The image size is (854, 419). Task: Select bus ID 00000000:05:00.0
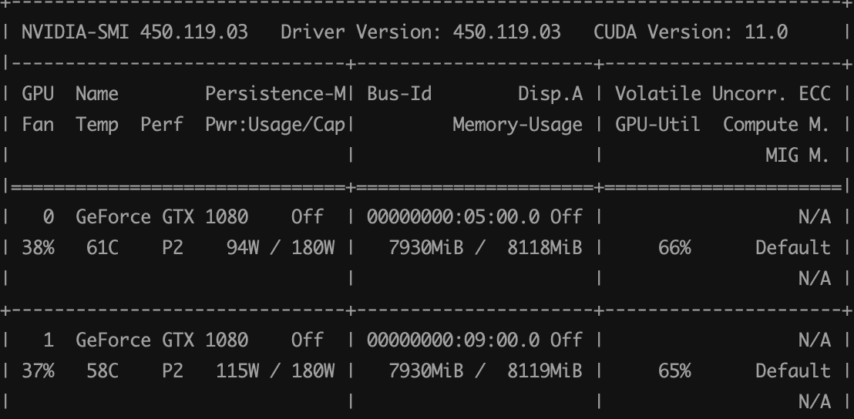452,217
